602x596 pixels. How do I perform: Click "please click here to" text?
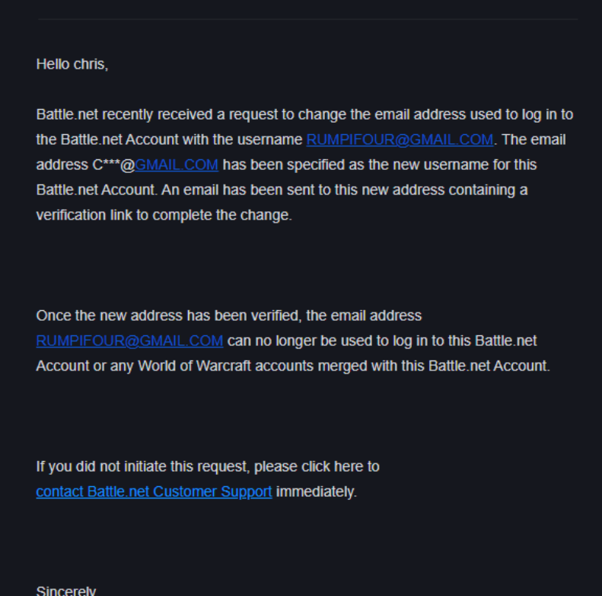tap(317, 466)
